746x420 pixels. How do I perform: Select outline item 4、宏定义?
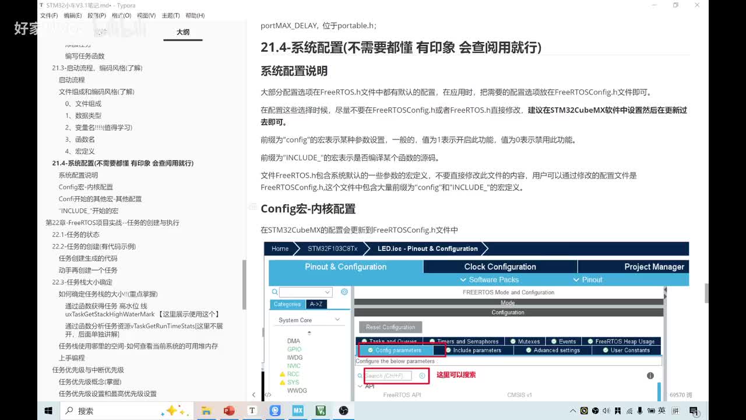80,151
